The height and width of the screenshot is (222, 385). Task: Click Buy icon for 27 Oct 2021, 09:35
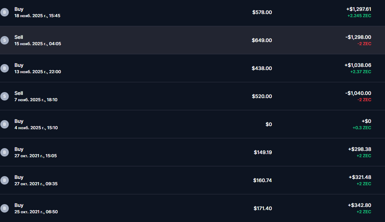[x=5, y=180]
